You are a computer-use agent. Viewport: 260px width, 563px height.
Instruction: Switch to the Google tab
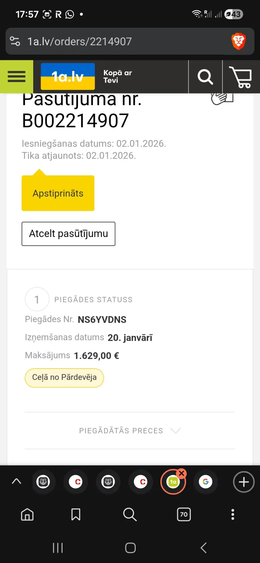pyautogui.click(x=206, y=482)
